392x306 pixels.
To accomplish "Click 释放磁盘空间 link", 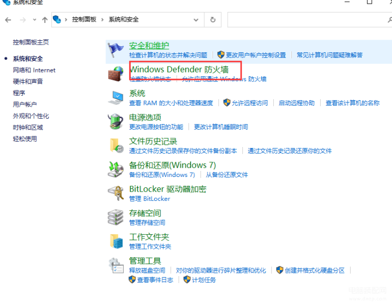I will pyautogui.click(x=147, y=271).
